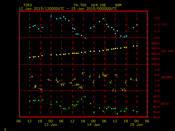Click the SPD(MPS) wind speed label
The height and width of the screenshot is (131, 175).
(x=167, y=78)
